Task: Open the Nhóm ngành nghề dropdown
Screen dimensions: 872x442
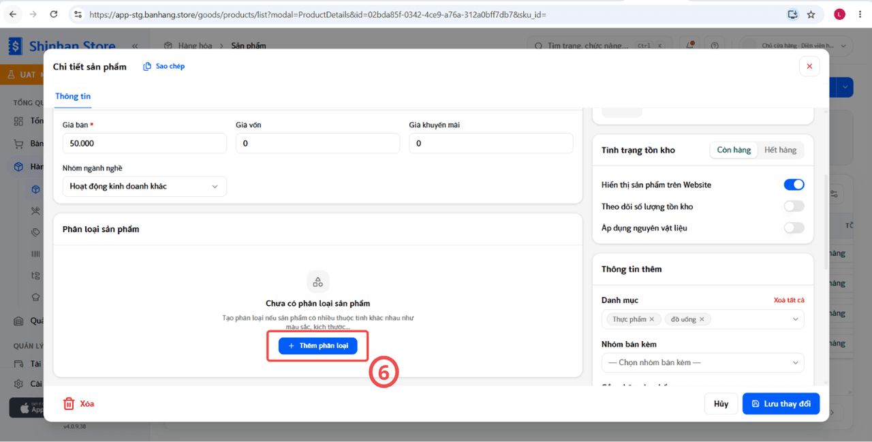Action: [144, 186]
